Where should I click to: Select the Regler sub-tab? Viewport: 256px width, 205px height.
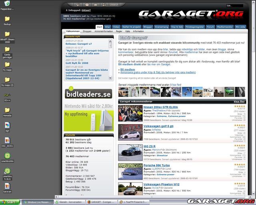pos(119,31)
